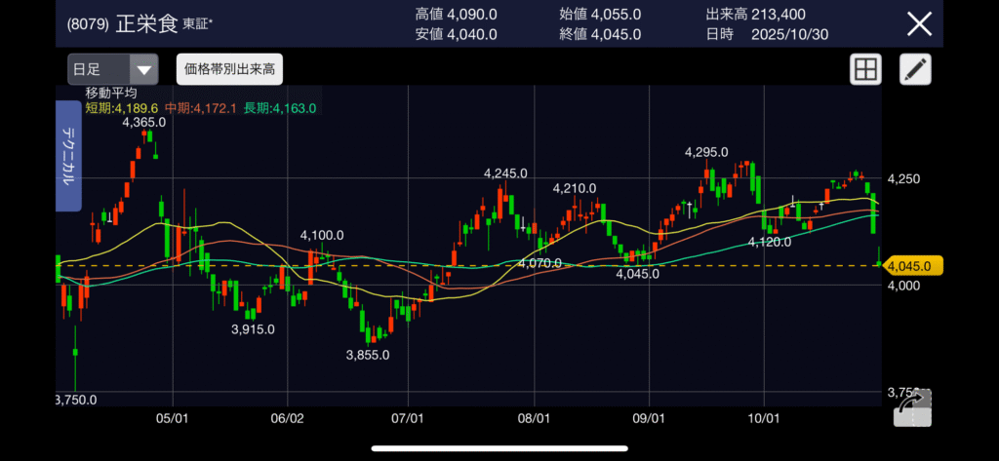This screenshot has height=461, width=999.
Task: Click the white arrow beside 日足
Action: [x=143, y=70]
